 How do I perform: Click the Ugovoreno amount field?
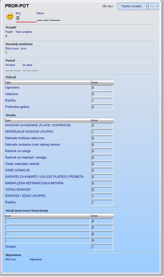(x=102, y=88)
